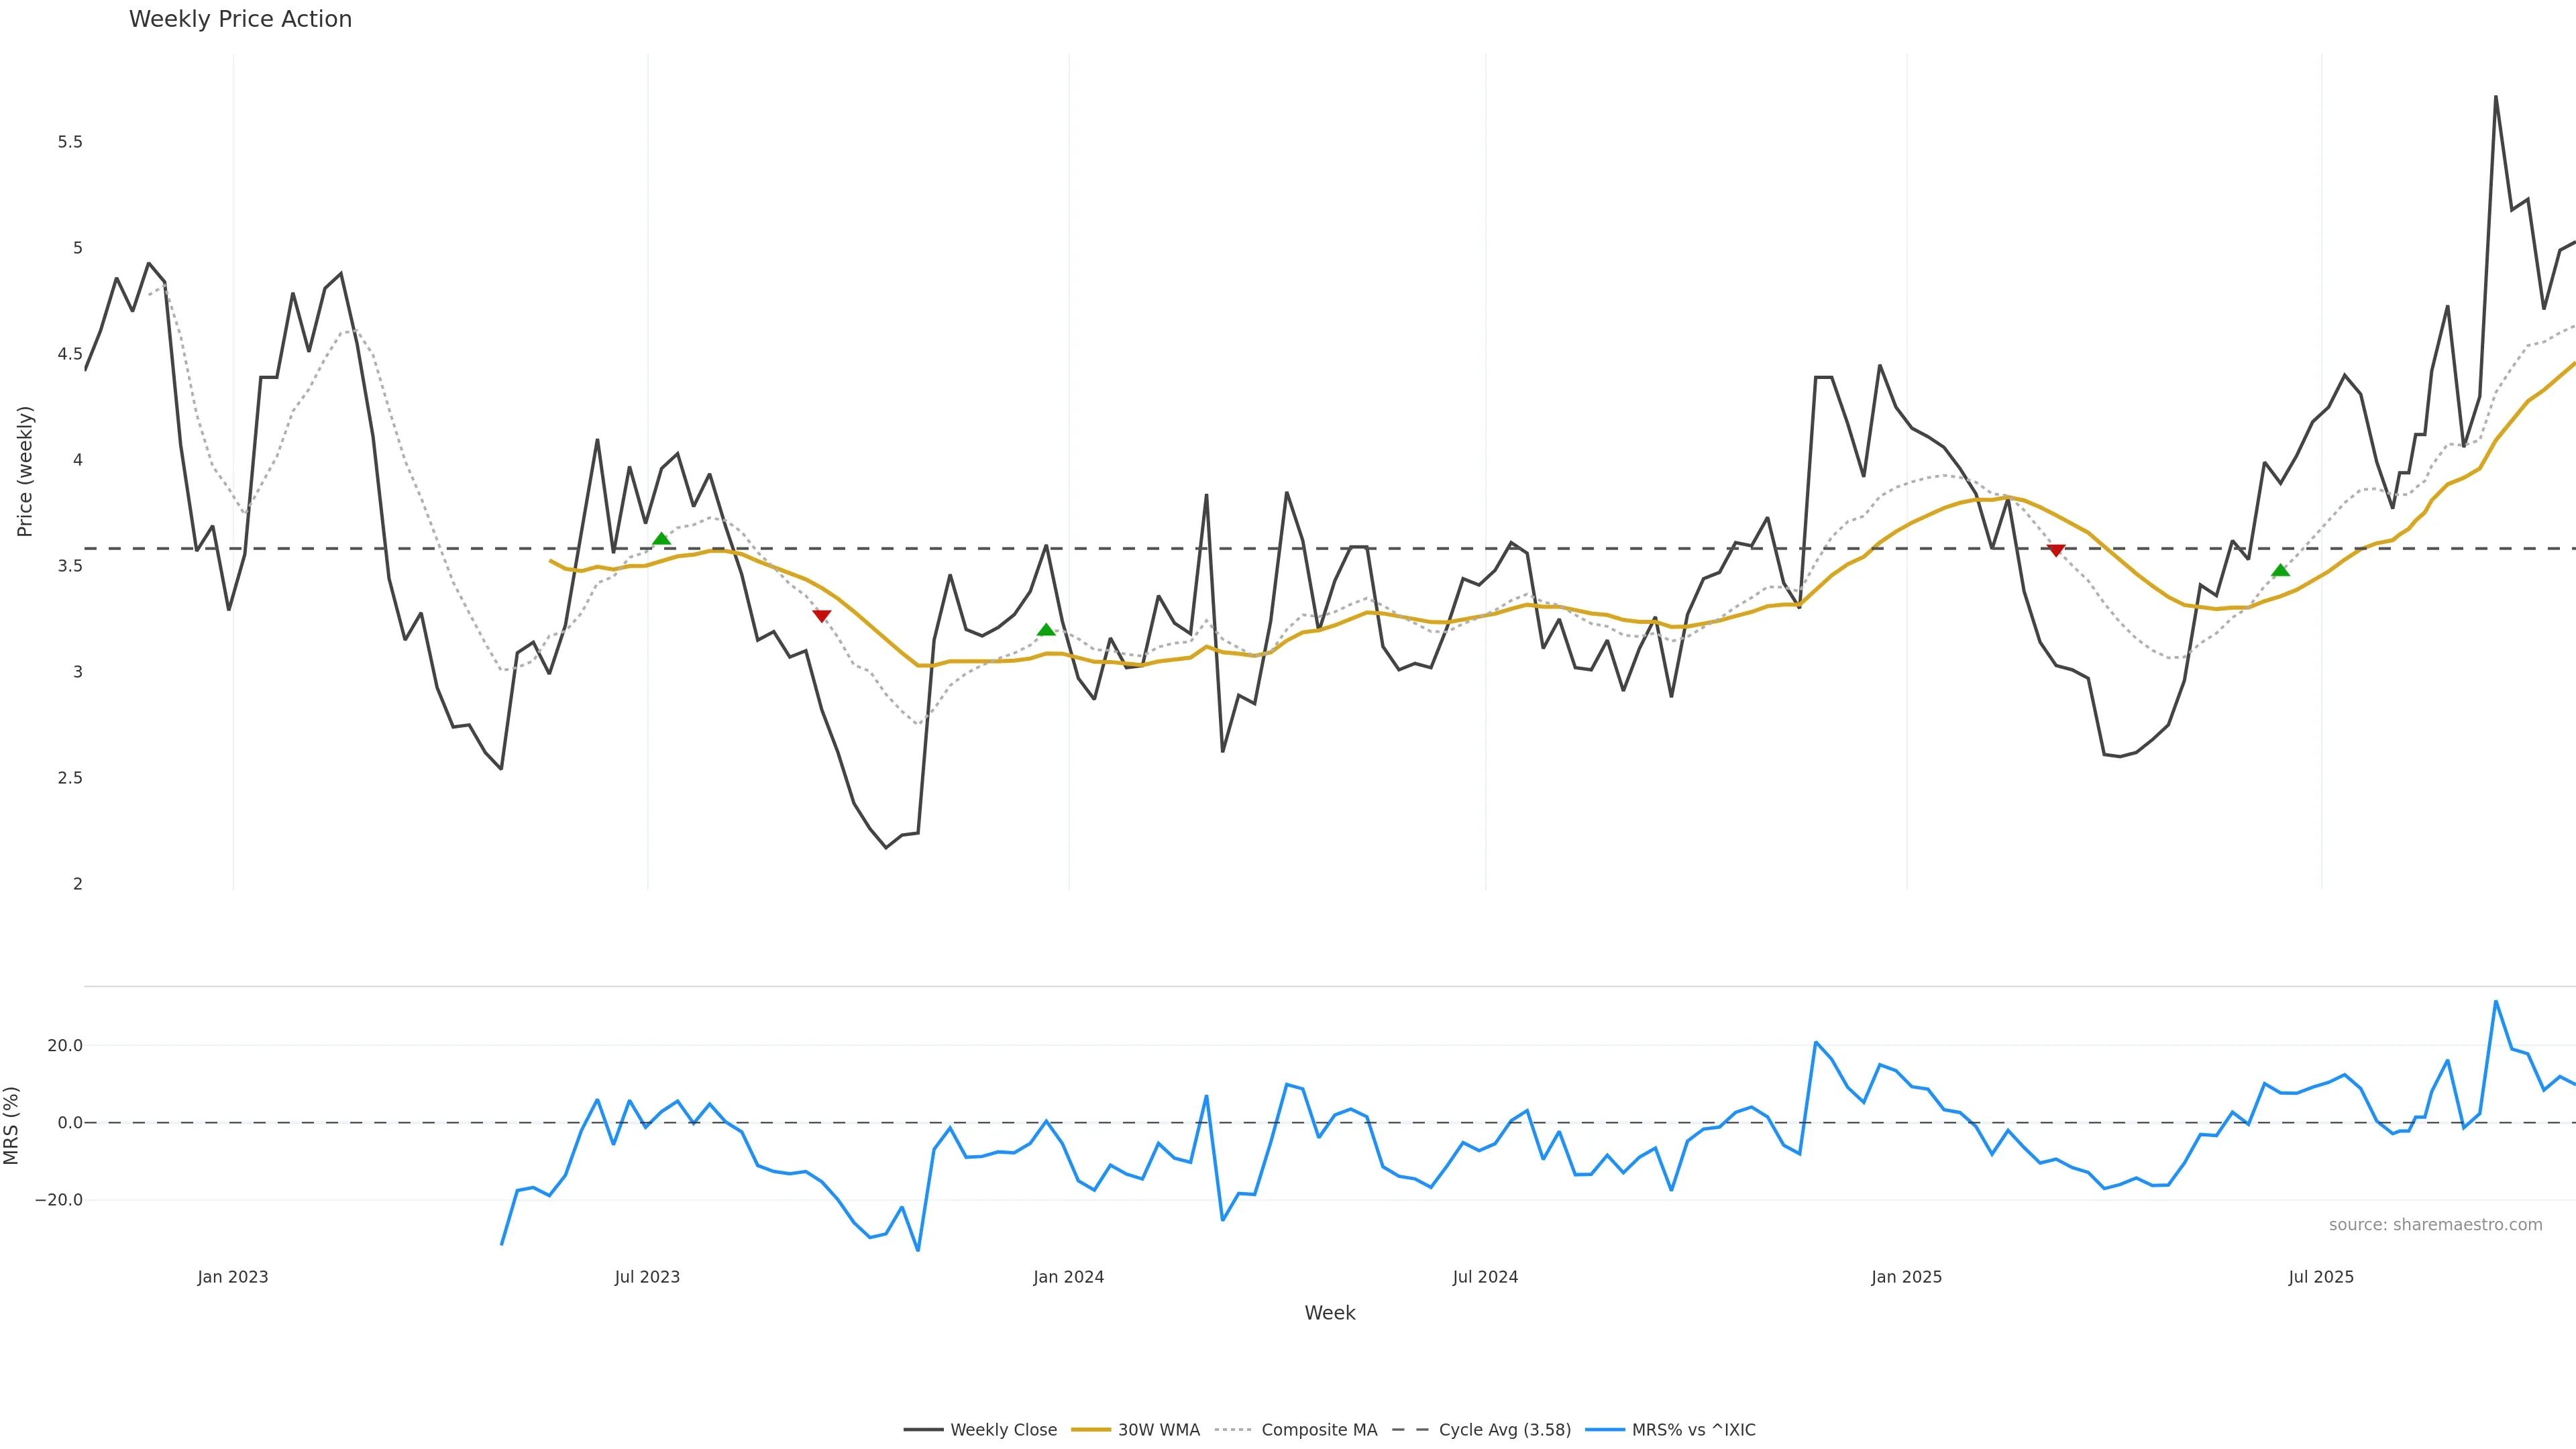Click the Price (weekly) y-axis title
The image size is (2576, 1449).
[25, 471]
